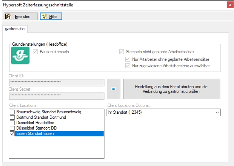234x166 pixels.
Task: Click the Beenden button in the toolbar
Action: pyautogui.click(x=18, y=16)
